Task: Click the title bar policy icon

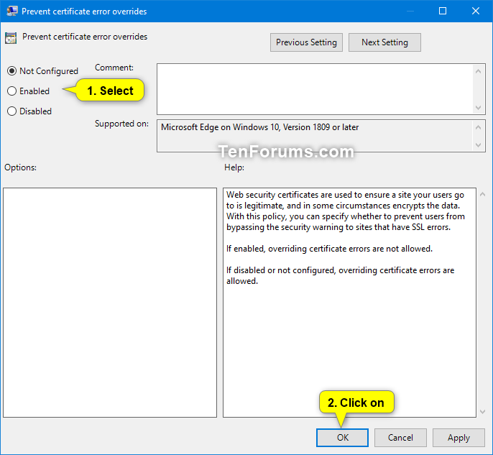Action: pos(12,11)
